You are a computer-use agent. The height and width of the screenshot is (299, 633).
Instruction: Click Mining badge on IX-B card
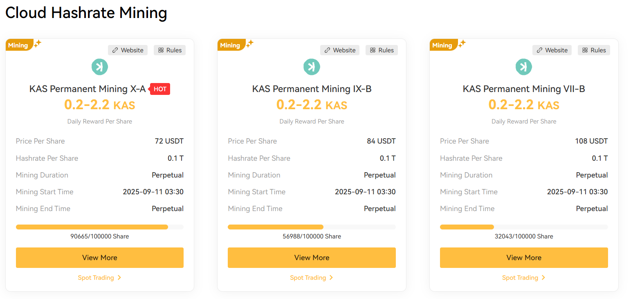(230, 45)
